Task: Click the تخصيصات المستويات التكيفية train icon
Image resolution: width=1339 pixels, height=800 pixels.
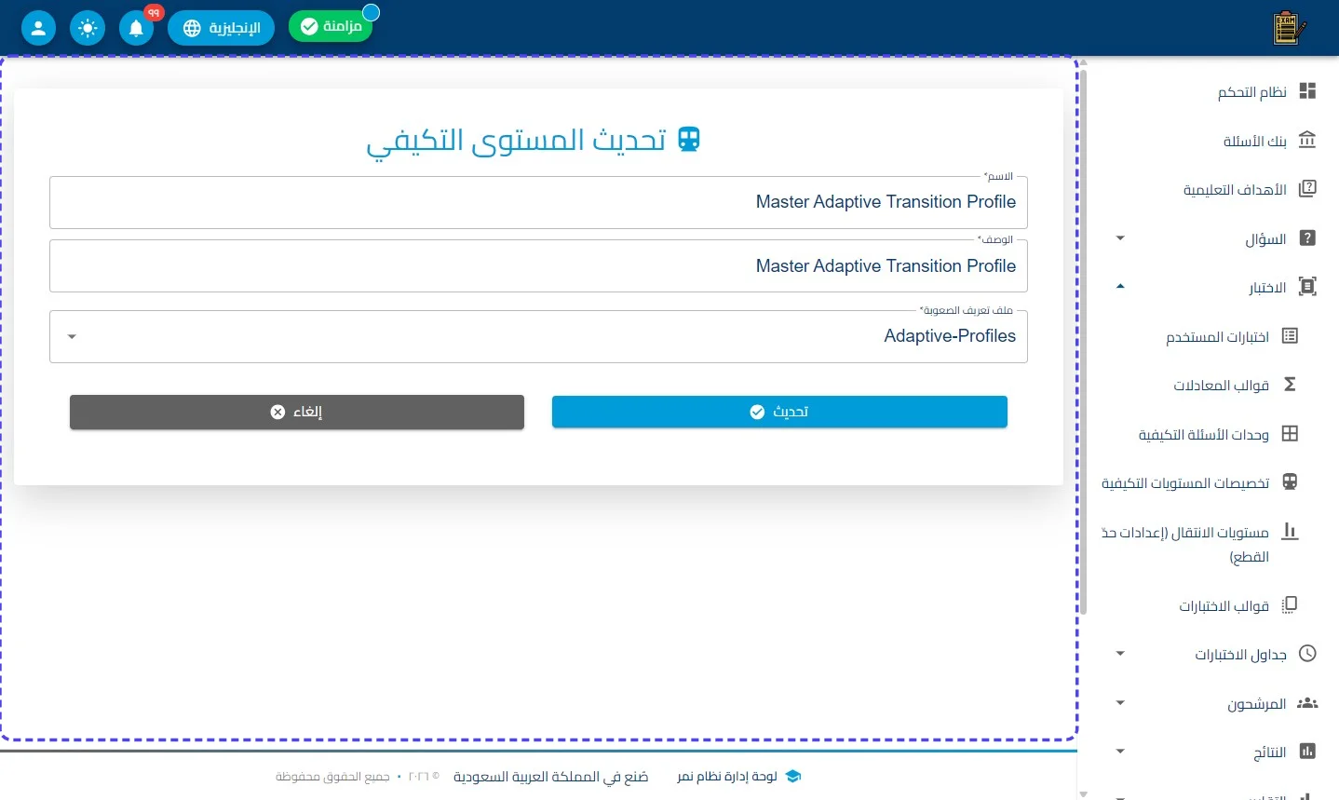Action: point(1290,481)
